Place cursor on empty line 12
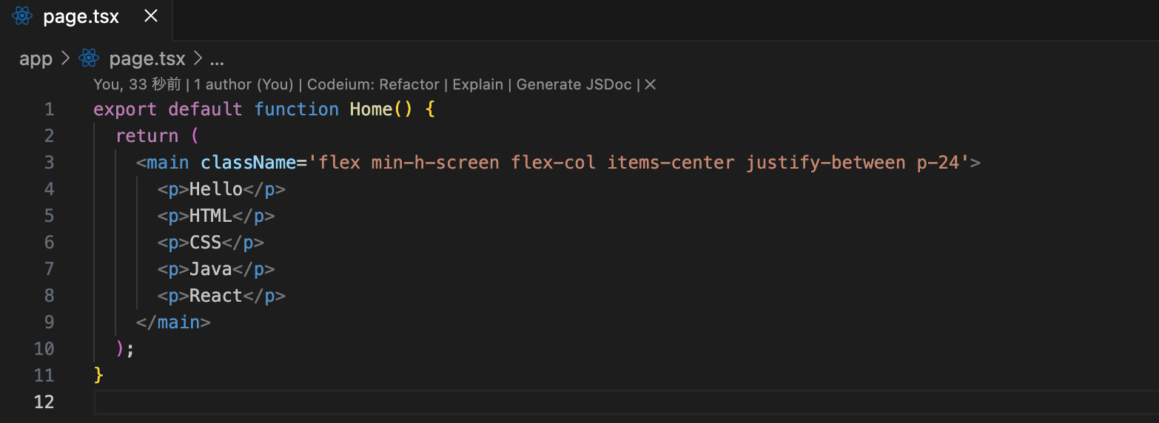The image size is (1159, 423). coord(626,402)
